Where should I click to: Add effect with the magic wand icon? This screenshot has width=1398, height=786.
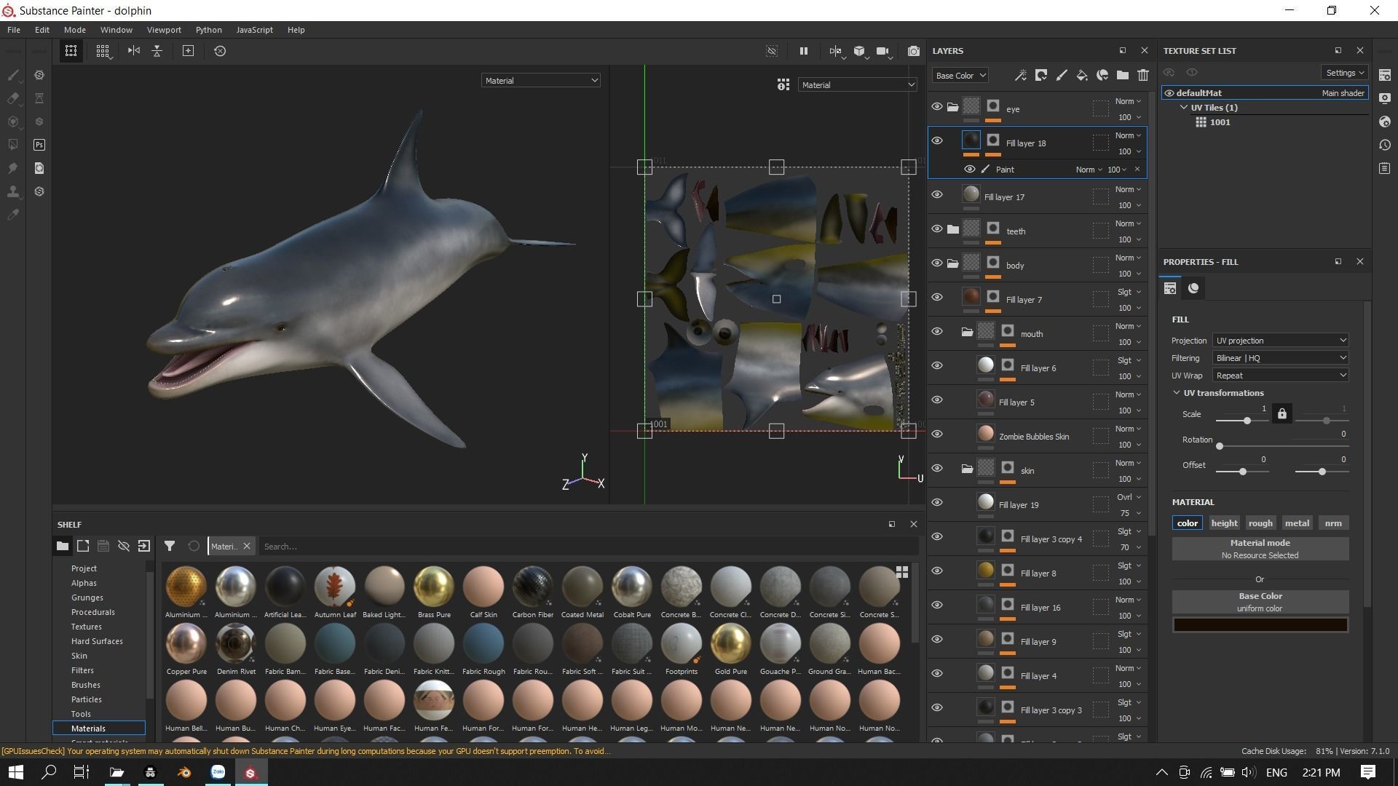pos(1021,75)
